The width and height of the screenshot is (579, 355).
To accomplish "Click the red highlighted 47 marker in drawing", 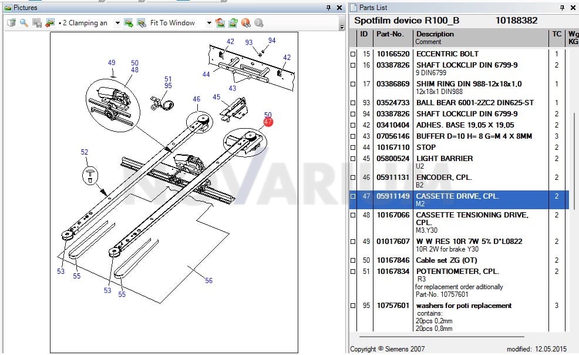I will [x=268, y=122].
